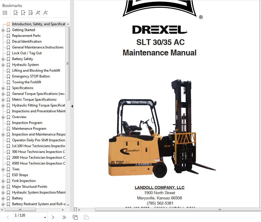Image resolution: width=261 pixels, height=222 pixels.
Task: Expand the Hydraulic System bookmark
Action: 3,65
